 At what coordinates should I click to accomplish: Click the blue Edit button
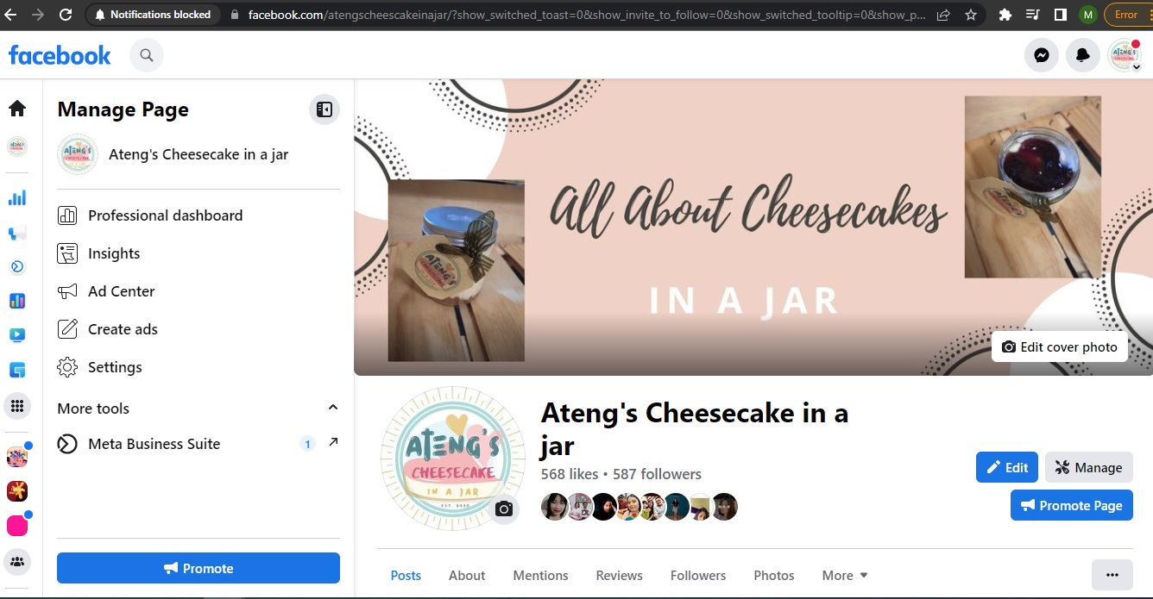1007,467
